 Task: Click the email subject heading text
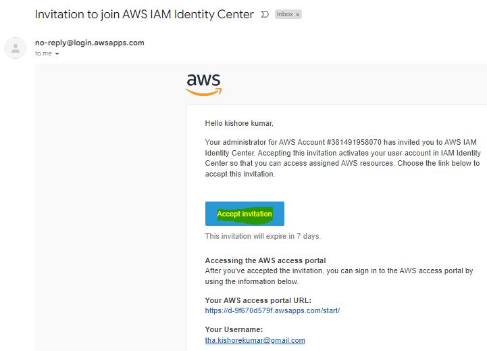tap(145, 14)
